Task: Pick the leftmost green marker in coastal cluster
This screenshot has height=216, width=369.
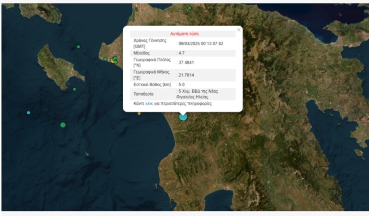Action: (105, 59)
